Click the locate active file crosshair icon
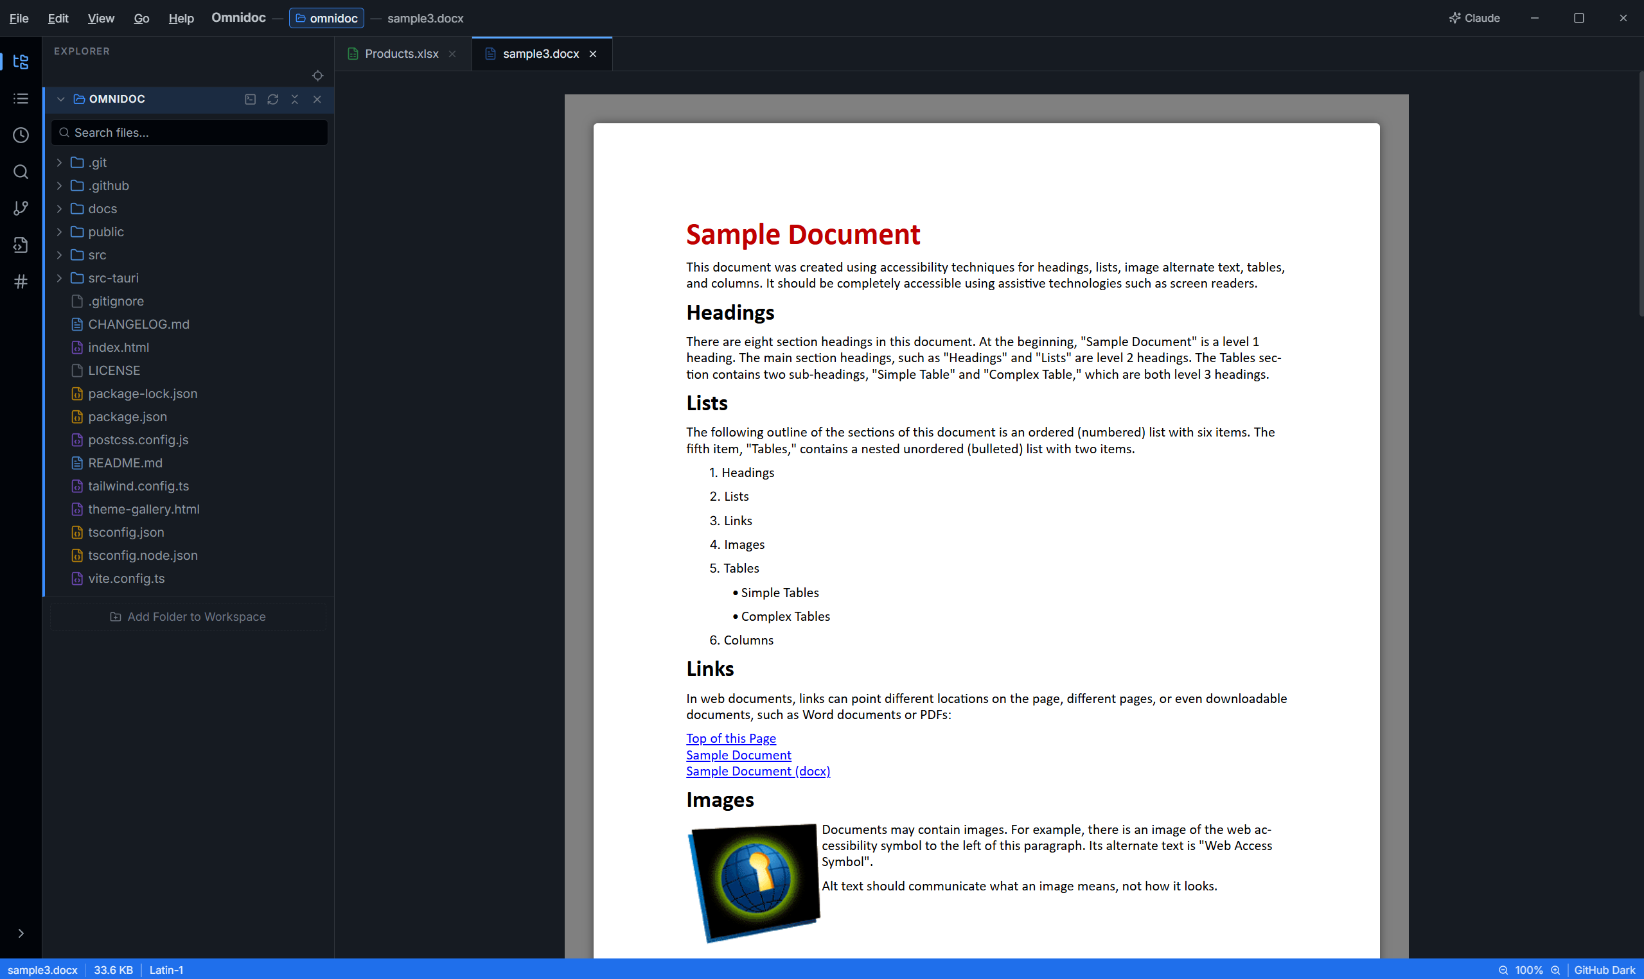1644x979 pixels. 317,76
